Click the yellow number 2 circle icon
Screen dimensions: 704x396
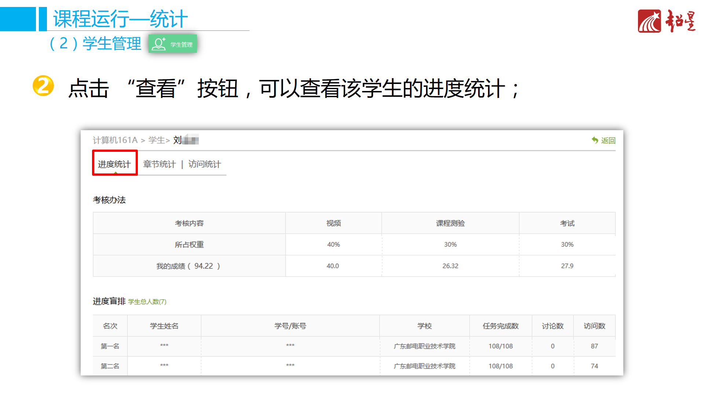pyautogui.click(x=43, y=86)
